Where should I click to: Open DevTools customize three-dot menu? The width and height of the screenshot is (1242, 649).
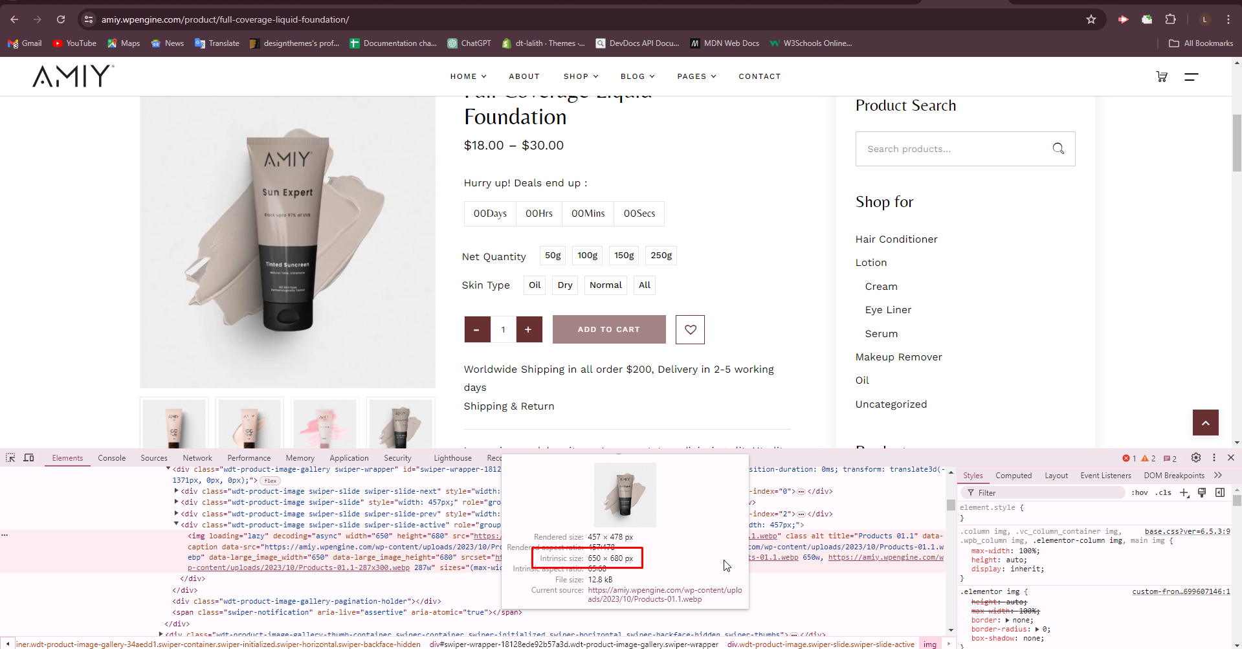(1214, 457)
